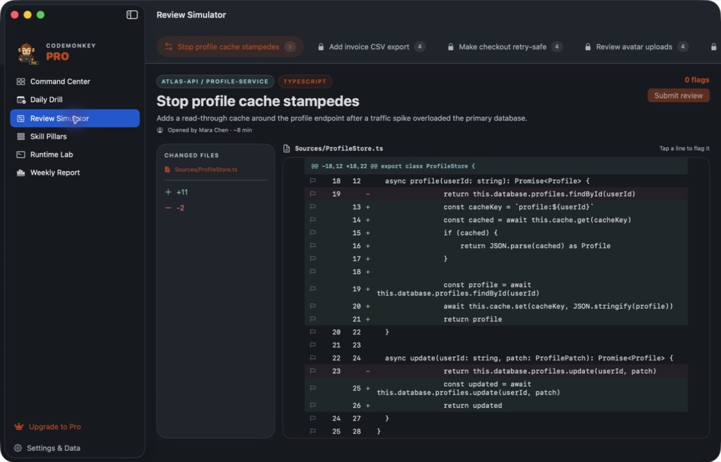
Task: Click the author icon beside Opened by Mara Chen
Action: (x=160, y=130)
